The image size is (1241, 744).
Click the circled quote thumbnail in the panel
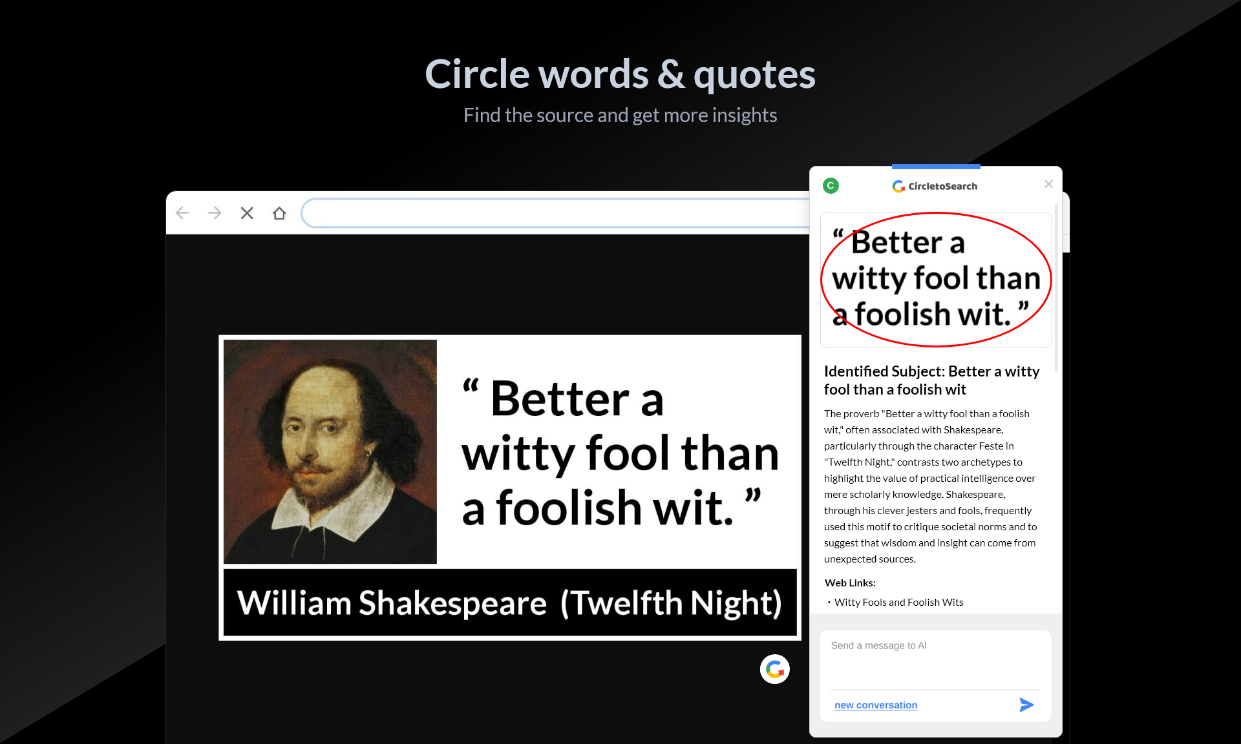(x=935, y=279)
